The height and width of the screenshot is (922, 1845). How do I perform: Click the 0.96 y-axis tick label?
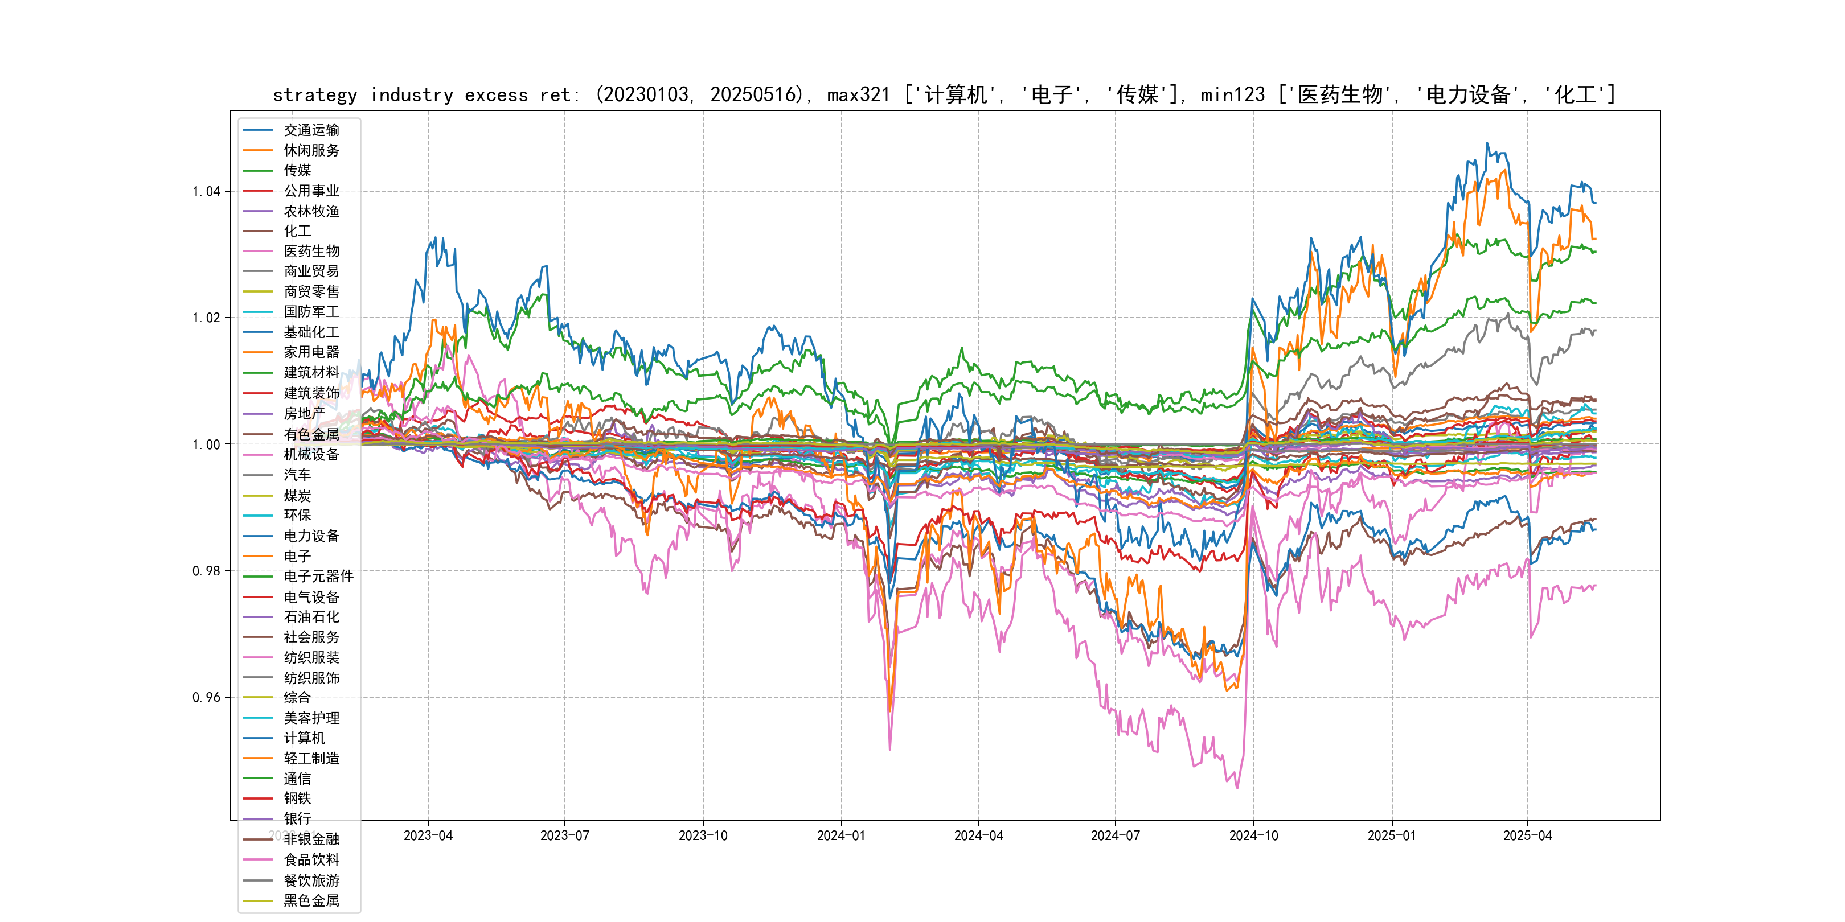coord(206,697)
